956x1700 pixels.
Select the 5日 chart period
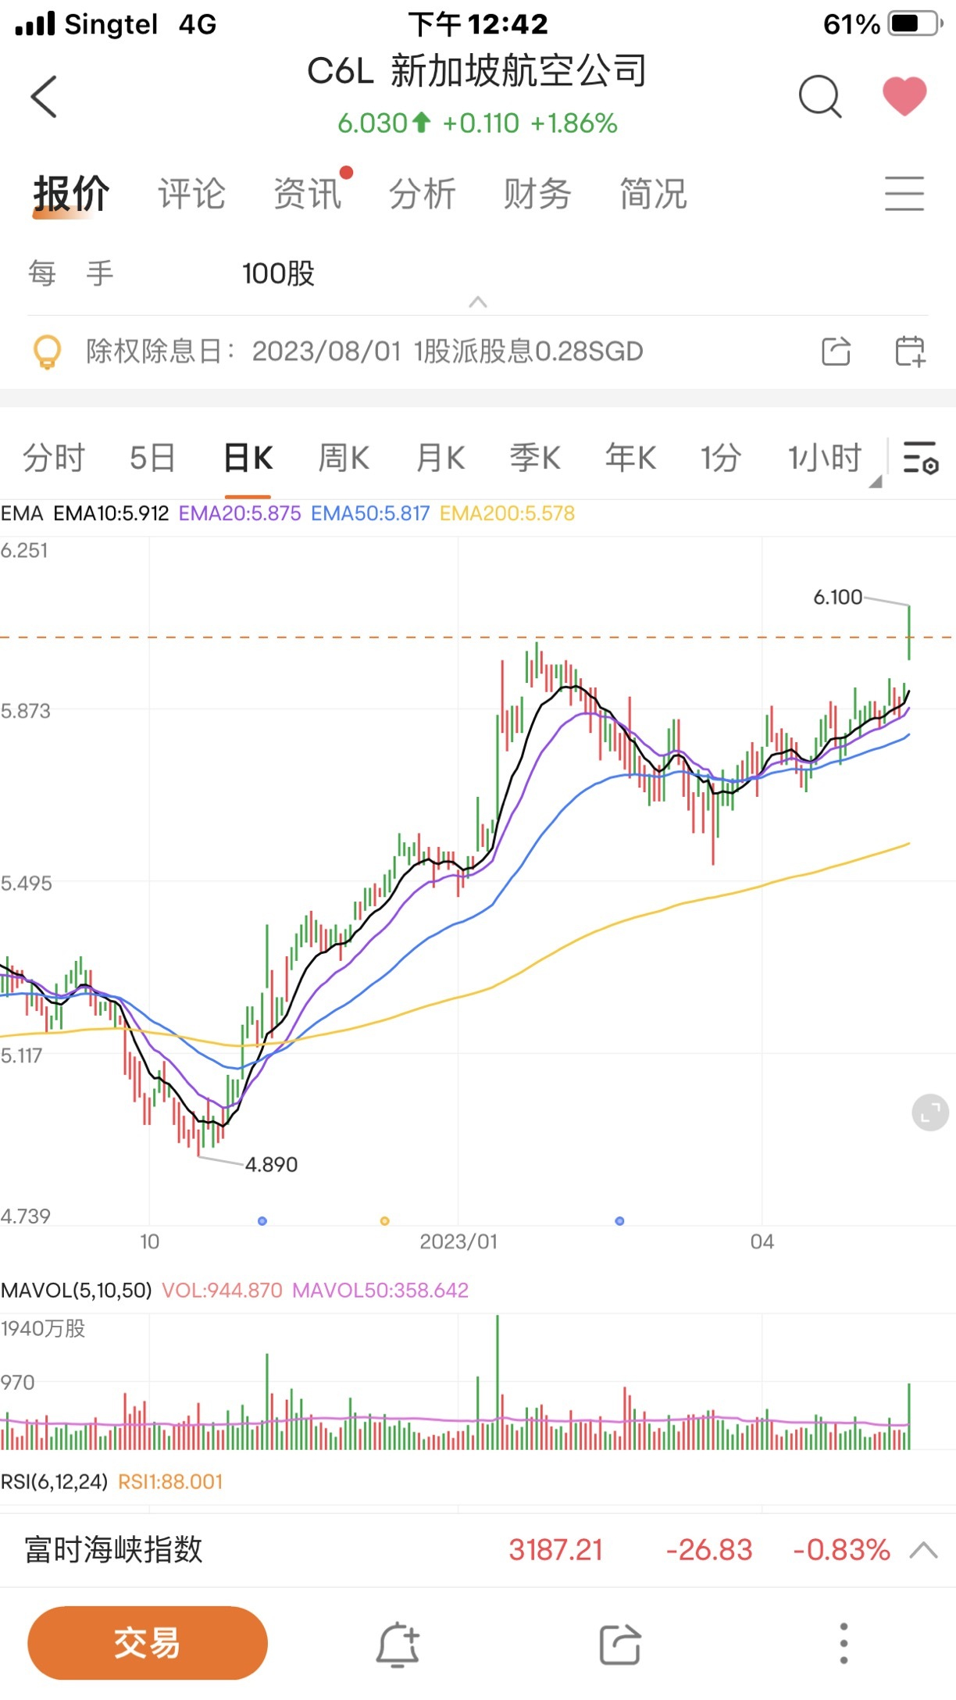152,458
